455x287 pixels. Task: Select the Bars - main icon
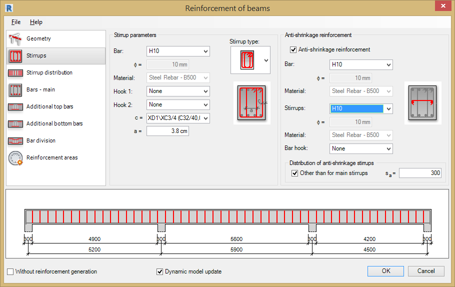pyautogui.click(x=15, y=90)
